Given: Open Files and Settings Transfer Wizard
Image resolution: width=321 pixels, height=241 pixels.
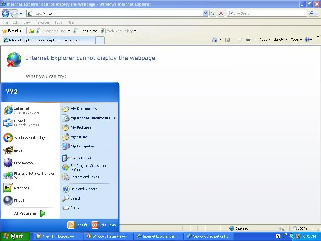Looking at the screenshot, I should coord(30,175).
